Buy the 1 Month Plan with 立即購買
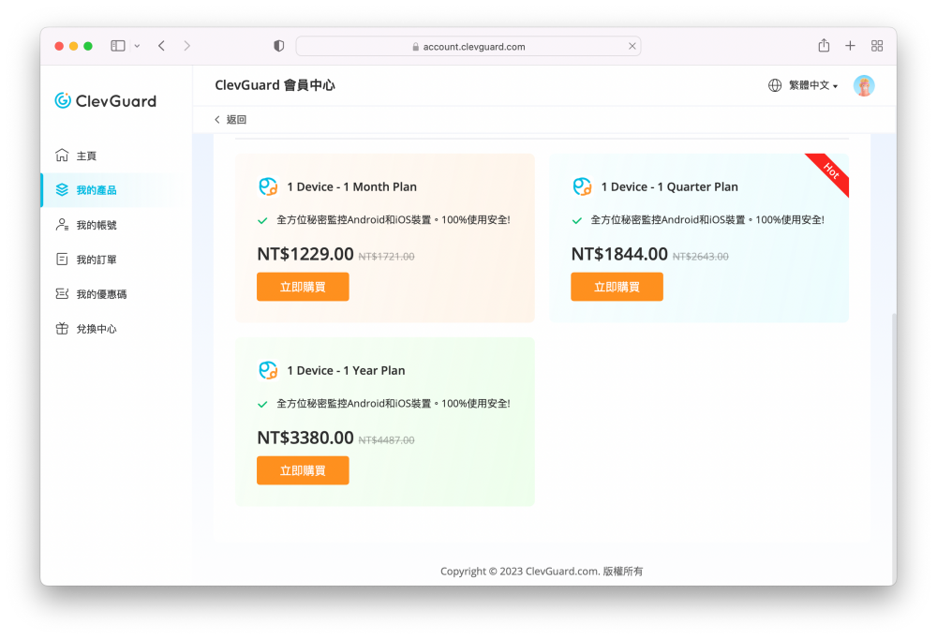 303,287
